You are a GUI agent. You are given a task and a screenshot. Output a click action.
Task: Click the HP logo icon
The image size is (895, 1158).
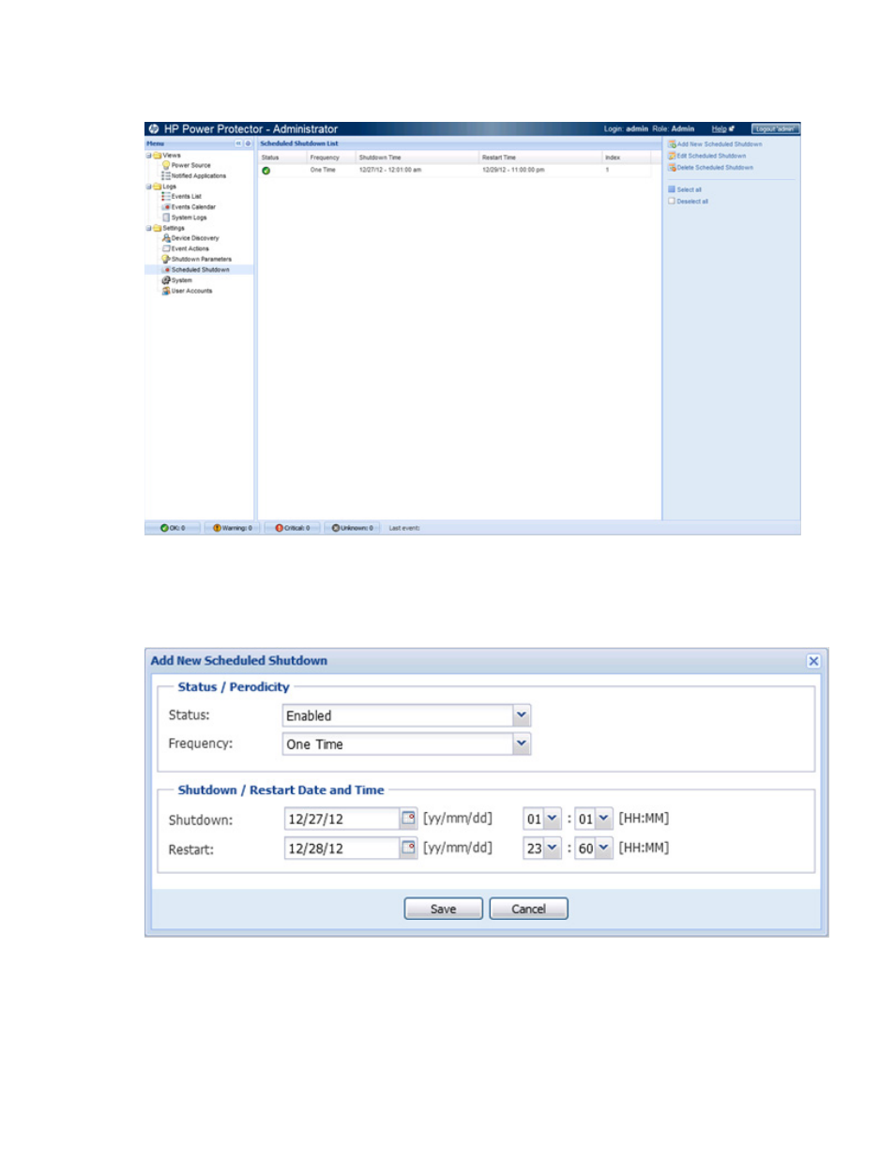pos(154,128)
